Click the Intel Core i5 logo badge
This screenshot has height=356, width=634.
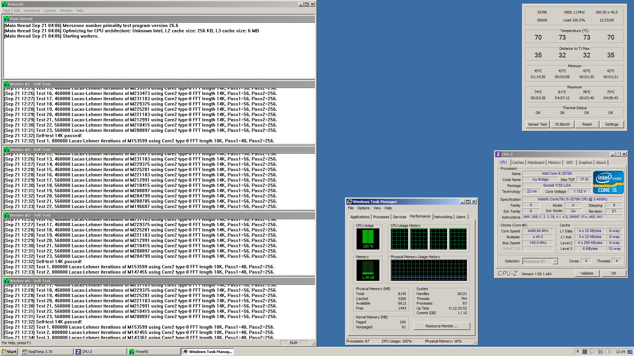[x=608, y=182]
